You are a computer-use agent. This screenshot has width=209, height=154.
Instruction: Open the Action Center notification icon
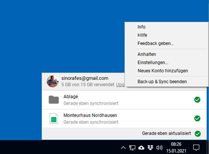[196, 147]
